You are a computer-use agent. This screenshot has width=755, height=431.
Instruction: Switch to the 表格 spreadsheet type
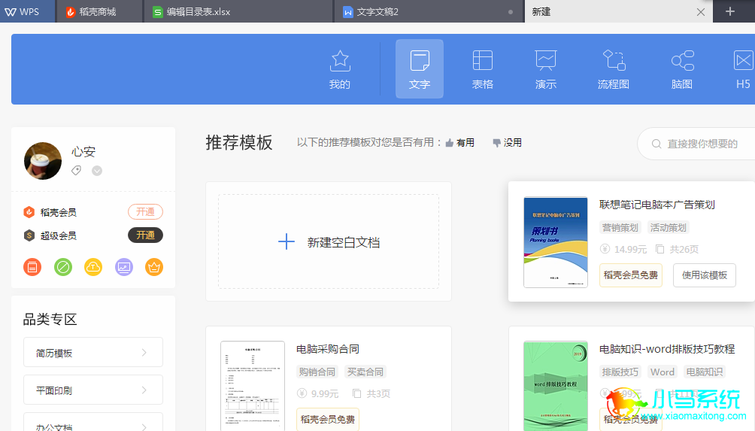click(x=483, y=69)
